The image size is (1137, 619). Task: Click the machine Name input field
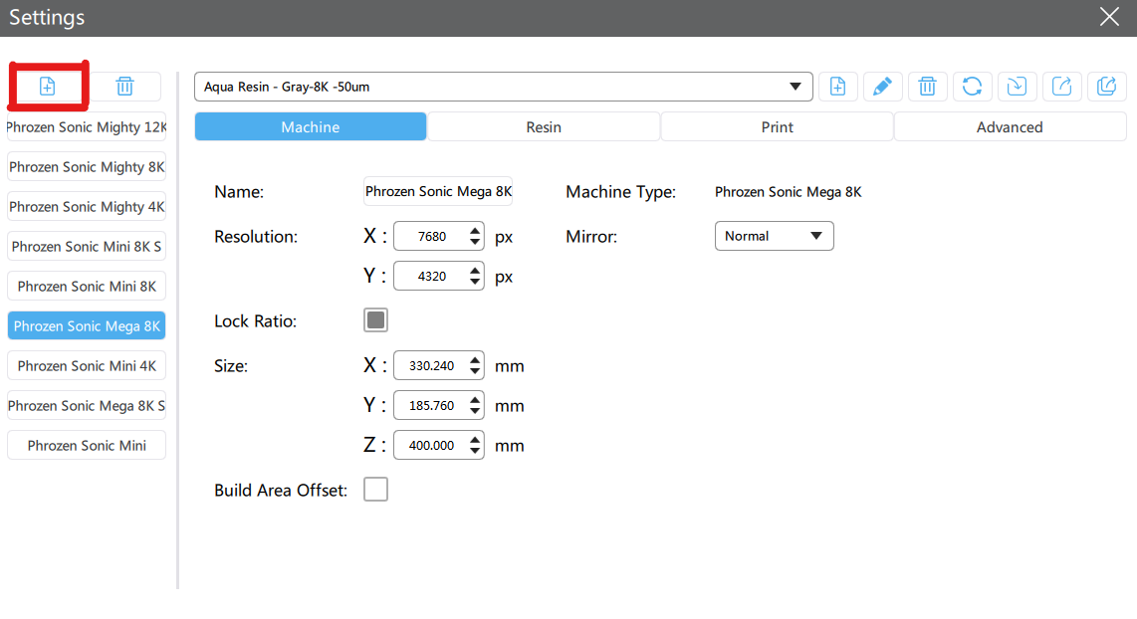pos(438,191)
